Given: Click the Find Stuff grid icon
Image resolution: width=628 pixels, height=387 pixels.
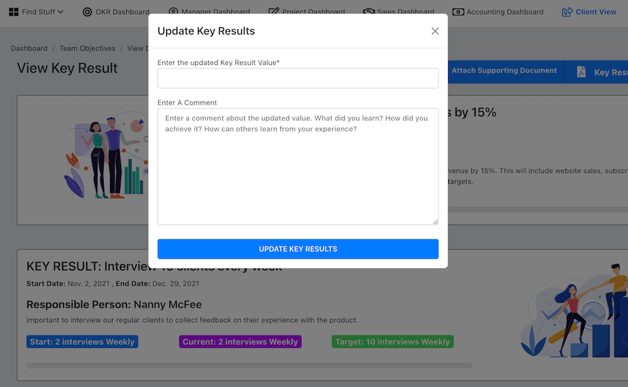Looking at the screenshot, I should coord(14,12).
